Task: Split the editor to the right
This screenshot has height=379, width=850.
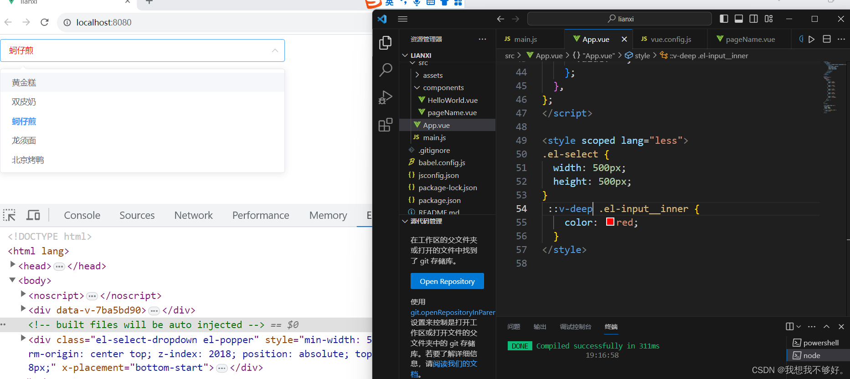Action: coord(827,39)
